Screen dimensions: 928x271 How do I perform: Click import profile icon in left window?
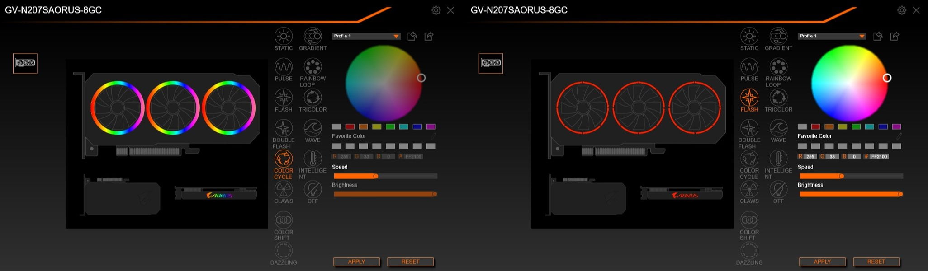(x=412, y=36)
